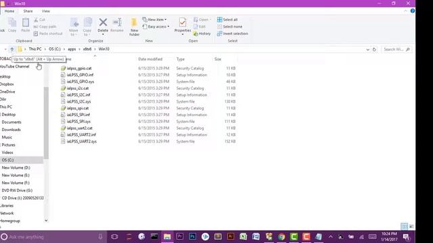Select DVD RW Drive (G:)
The image size is (433, 243).
pyautogui.click(x=17, y=190)
